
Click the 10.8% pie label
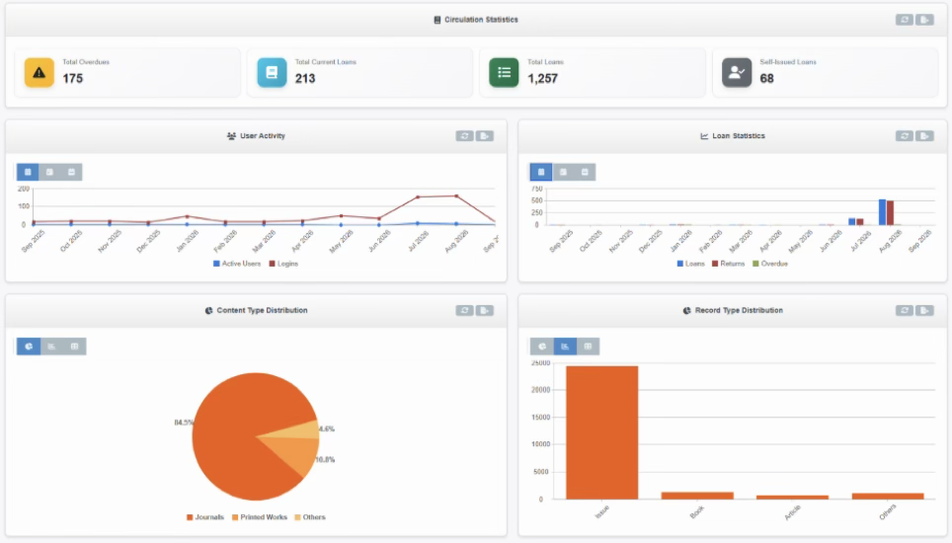click(x=326, y=460)
